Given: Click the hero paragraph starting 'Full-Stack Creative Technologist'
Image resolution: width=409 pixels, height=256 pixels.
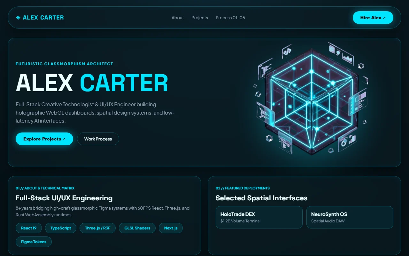Looking at the screenshot, I should [x=95, y=113].
